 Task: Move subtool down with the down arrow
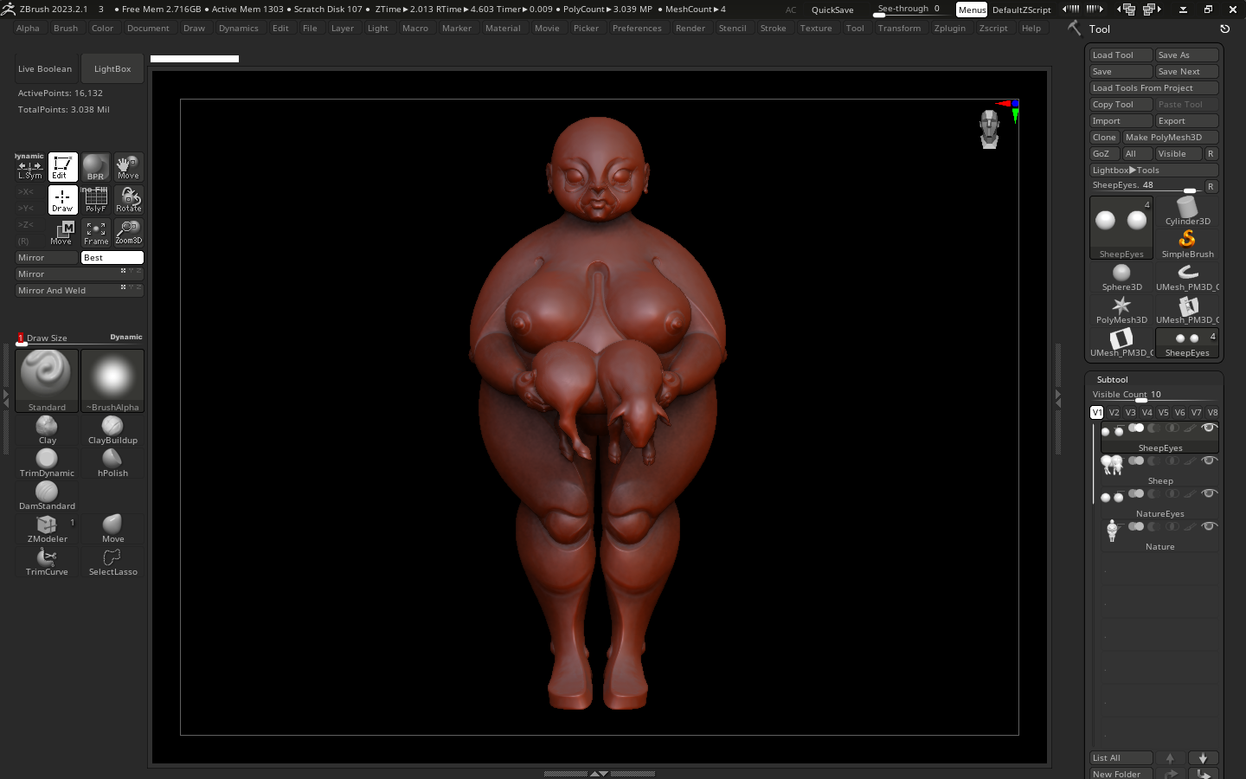[1203, 758]
